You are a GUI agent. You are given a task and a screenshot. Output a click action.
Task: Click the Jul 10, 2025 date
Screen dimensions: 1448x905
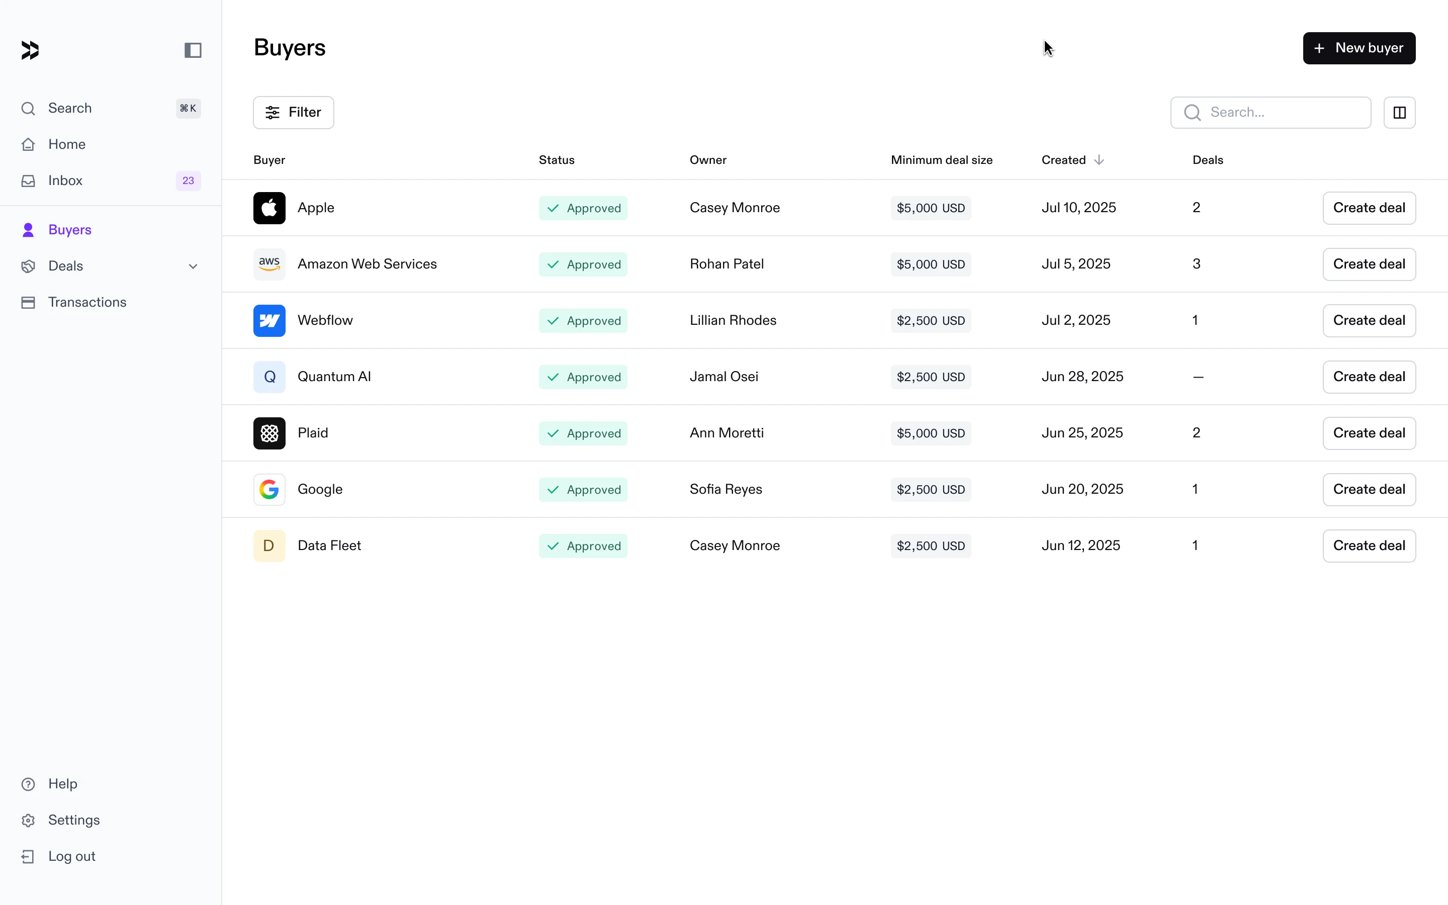click(1079, 208)
